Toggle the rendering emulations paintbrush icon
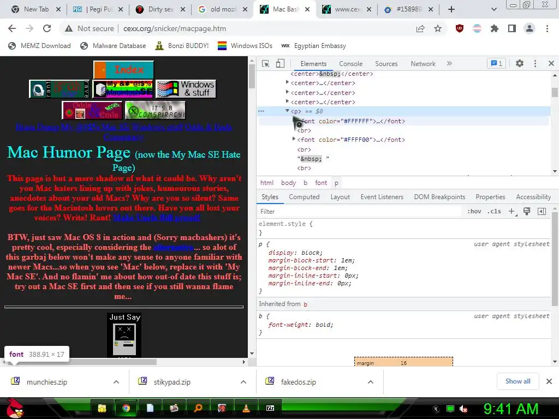Viewport: 559px width, 419px height. 527,211
